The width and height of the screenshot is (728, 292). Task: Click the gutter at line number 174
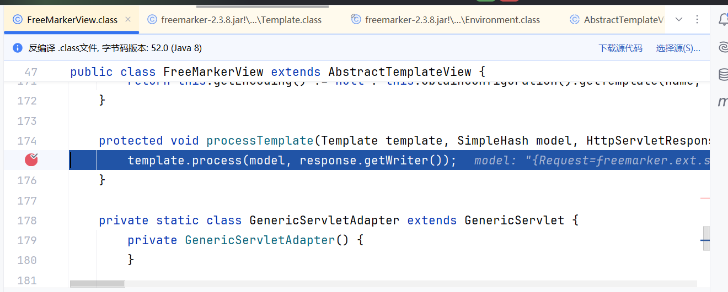click(27, 141)
